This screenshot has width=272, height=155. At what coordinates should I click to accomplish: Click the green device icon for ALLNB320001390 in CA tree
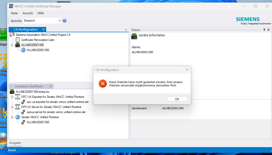(18, 45)
